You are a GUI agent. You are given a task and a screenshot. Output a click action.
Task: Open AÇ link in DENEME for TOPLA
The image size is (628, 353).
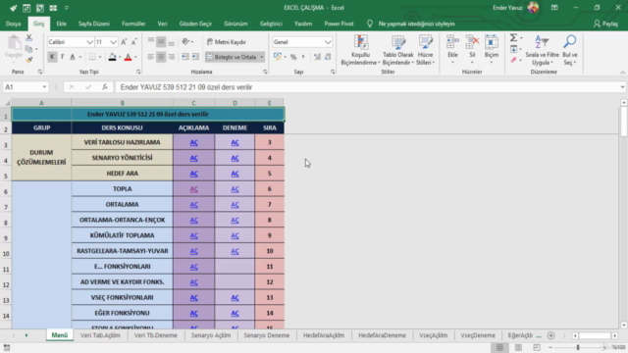(x=235, y=189)
